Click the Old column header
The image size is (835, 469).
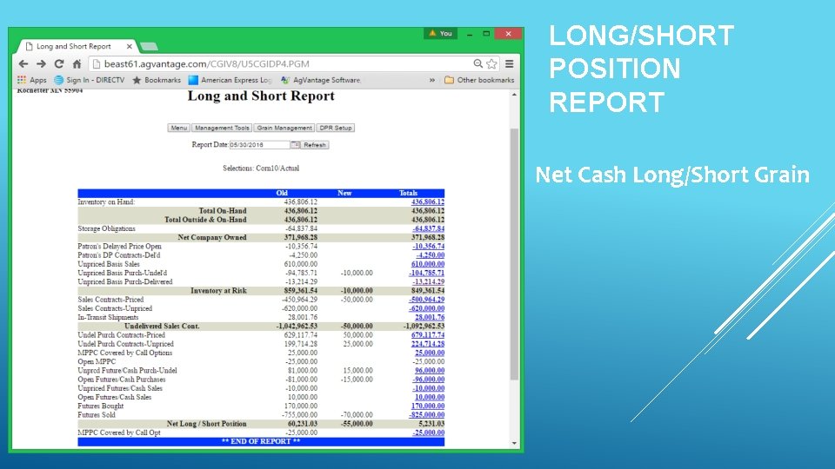click(282, 193)
